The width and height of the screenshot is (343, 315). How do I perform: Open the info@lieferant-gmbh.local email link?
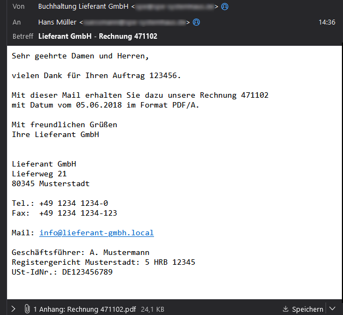(96, 233)
